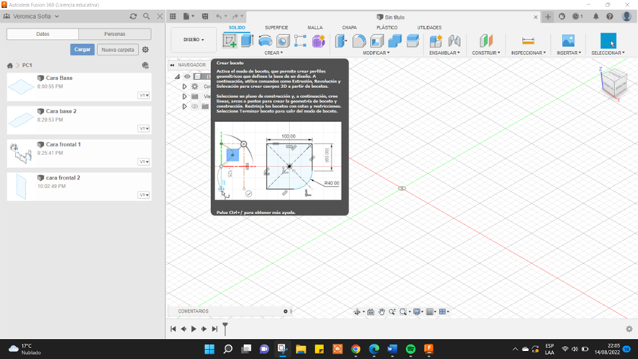Open the SELECCIONAR dropdown
Image resolution: width=638 pixels, height=359 pixels.
(608, 53)
